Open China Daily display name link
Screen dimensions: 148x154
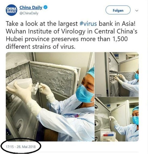(31, 8)
